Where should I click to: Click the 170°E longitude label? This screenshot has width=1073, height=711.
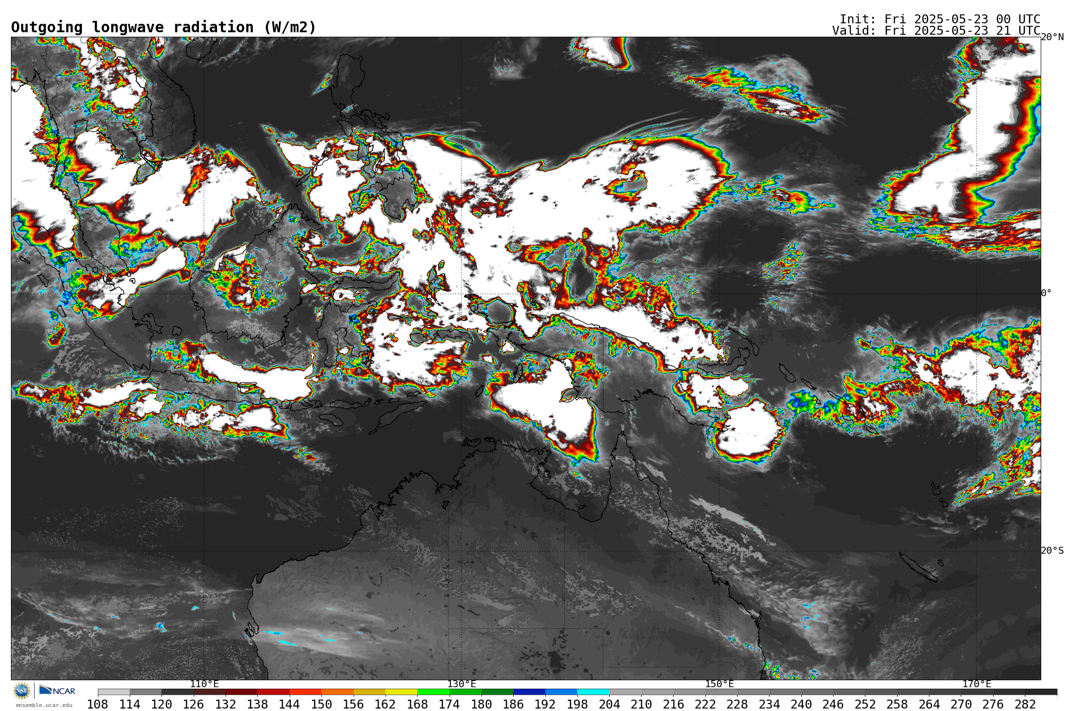pyautogui.click(x=977, y=684)
